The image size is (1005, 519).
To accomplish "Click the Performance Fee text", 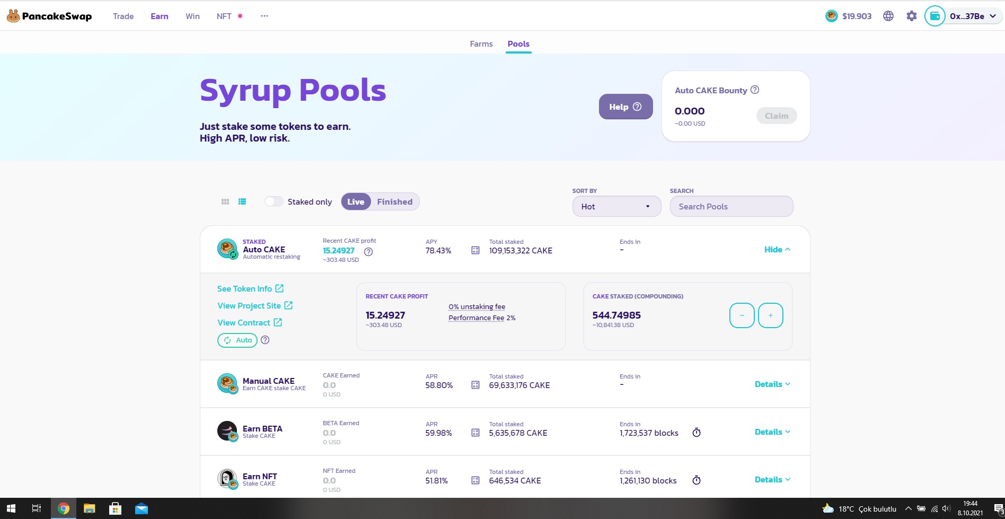I will 477,318.
